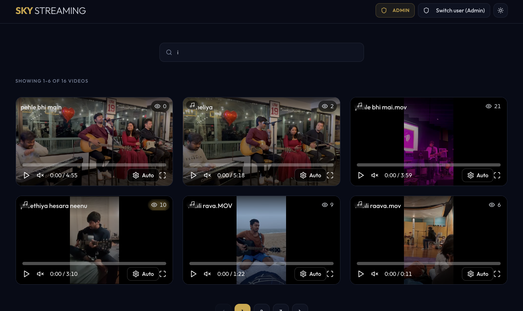The width and height of the screenshot is (523, 311).
Task: Click the "Switch user (Admin)" button
Action: click(x=454, y=10)
